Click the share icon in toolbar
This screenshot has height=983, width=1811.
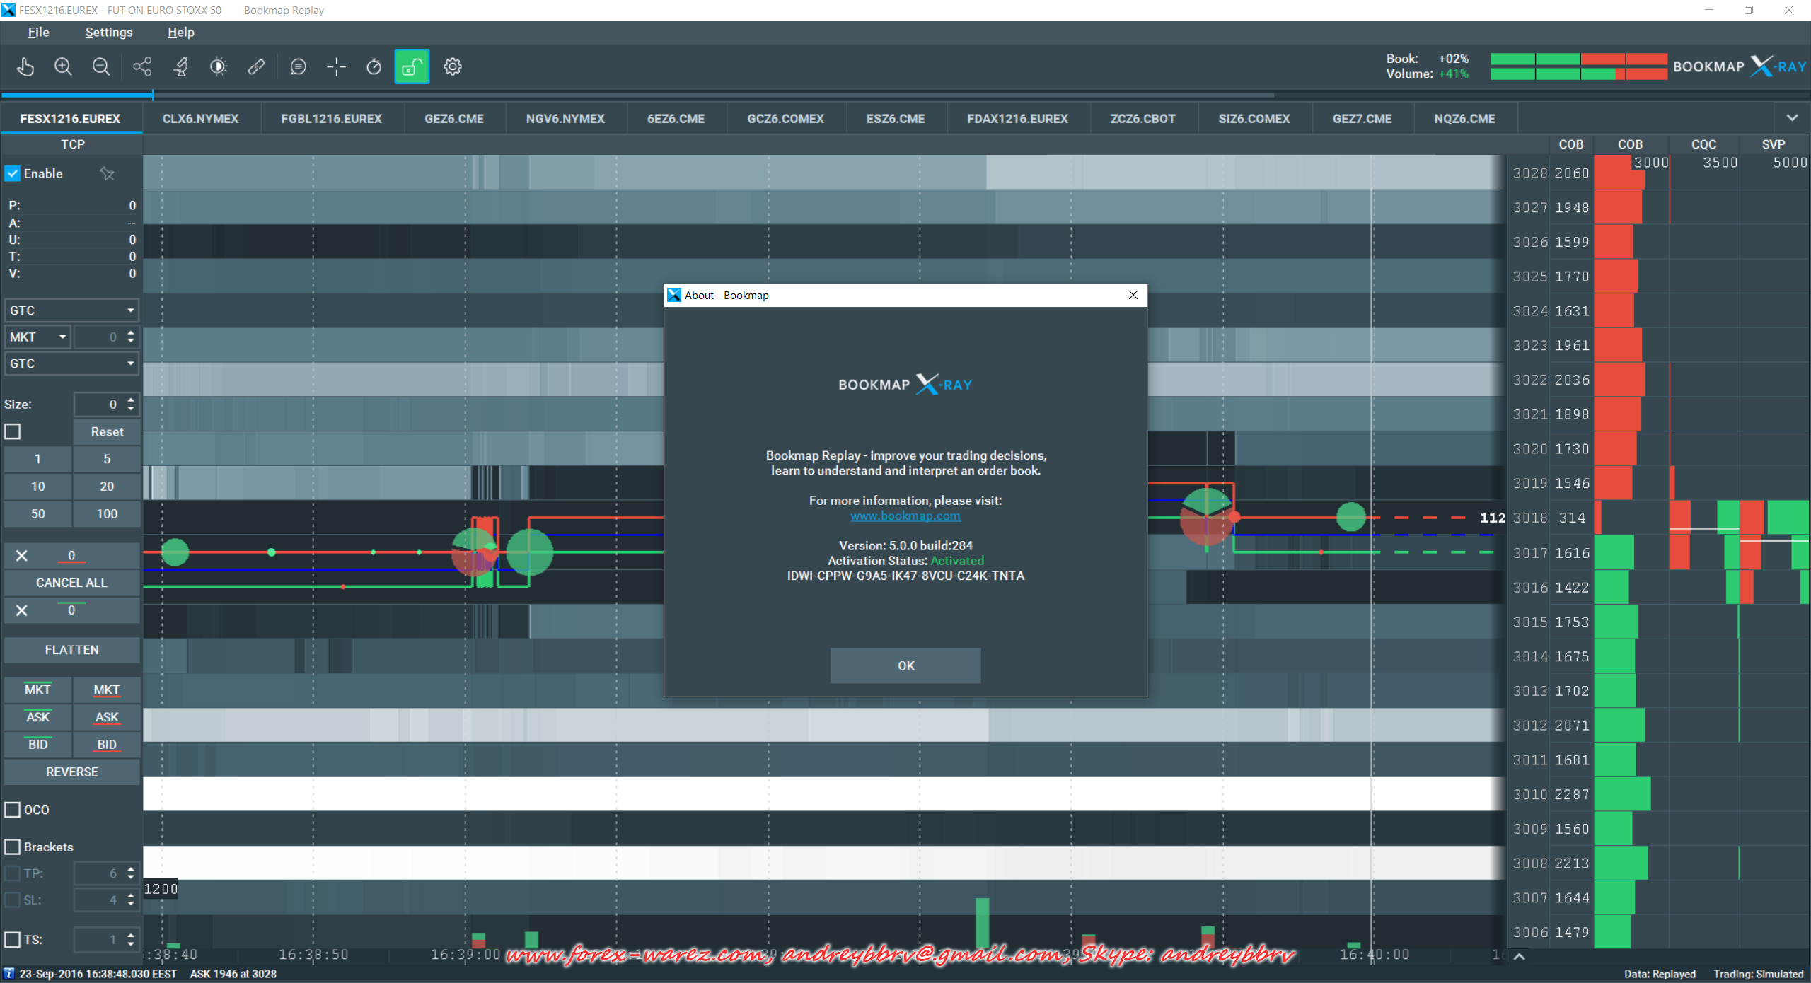coord(142,66)
